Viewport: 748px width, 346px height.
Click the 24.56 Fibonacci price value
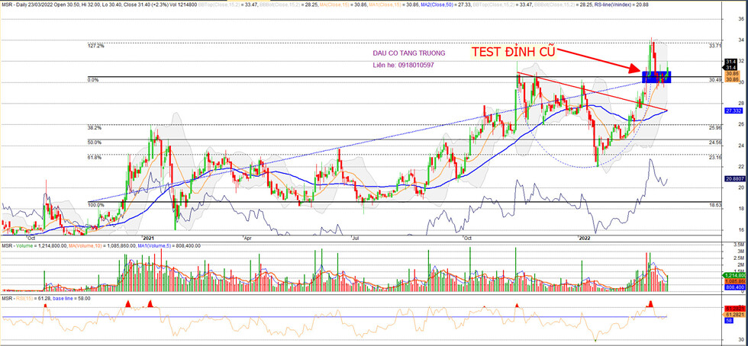[x=715, y=143]
